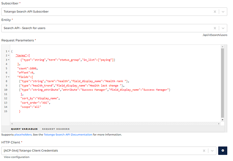Click the status_group term line in editor
Viewport: 233px width, 161px height.
(68, 60)
